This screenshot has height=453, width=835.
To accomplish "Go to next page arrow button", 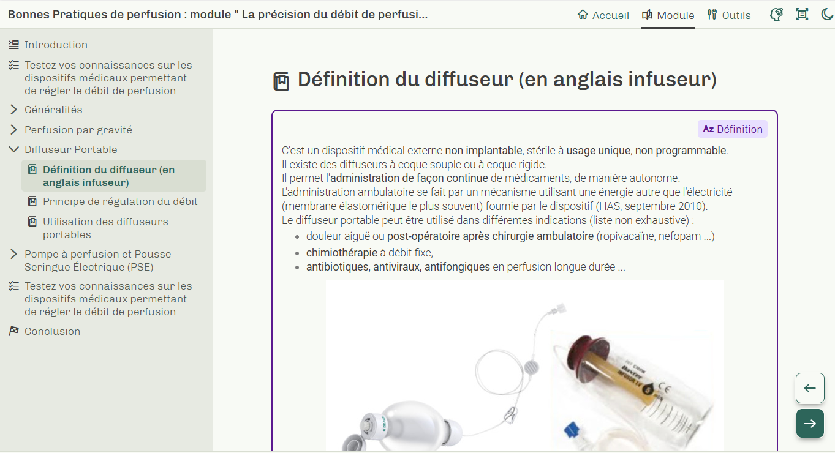I will coord(810,424).
